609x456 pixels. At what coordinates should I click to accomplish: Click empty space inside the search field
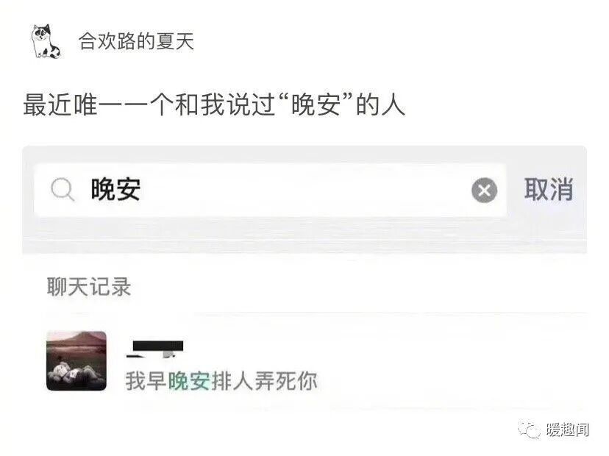[x=303, y=190]
